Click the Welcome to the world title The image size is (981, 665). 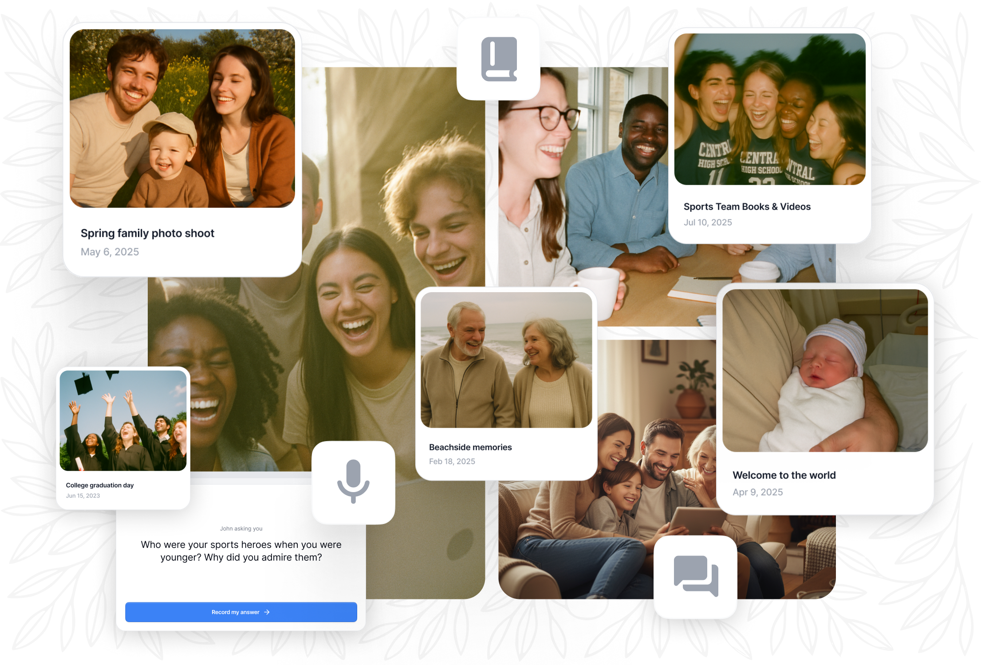point(784,475)
